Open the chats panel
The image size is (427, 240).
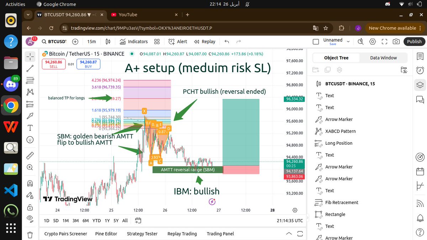tap(420, 99)
